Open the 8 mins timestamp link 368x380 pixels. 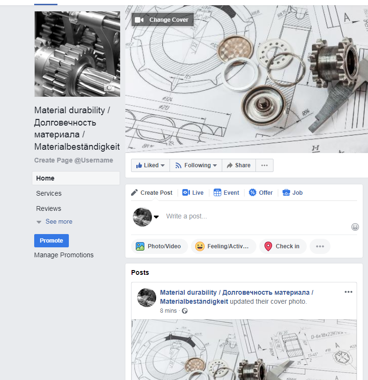tap(169, 311)
